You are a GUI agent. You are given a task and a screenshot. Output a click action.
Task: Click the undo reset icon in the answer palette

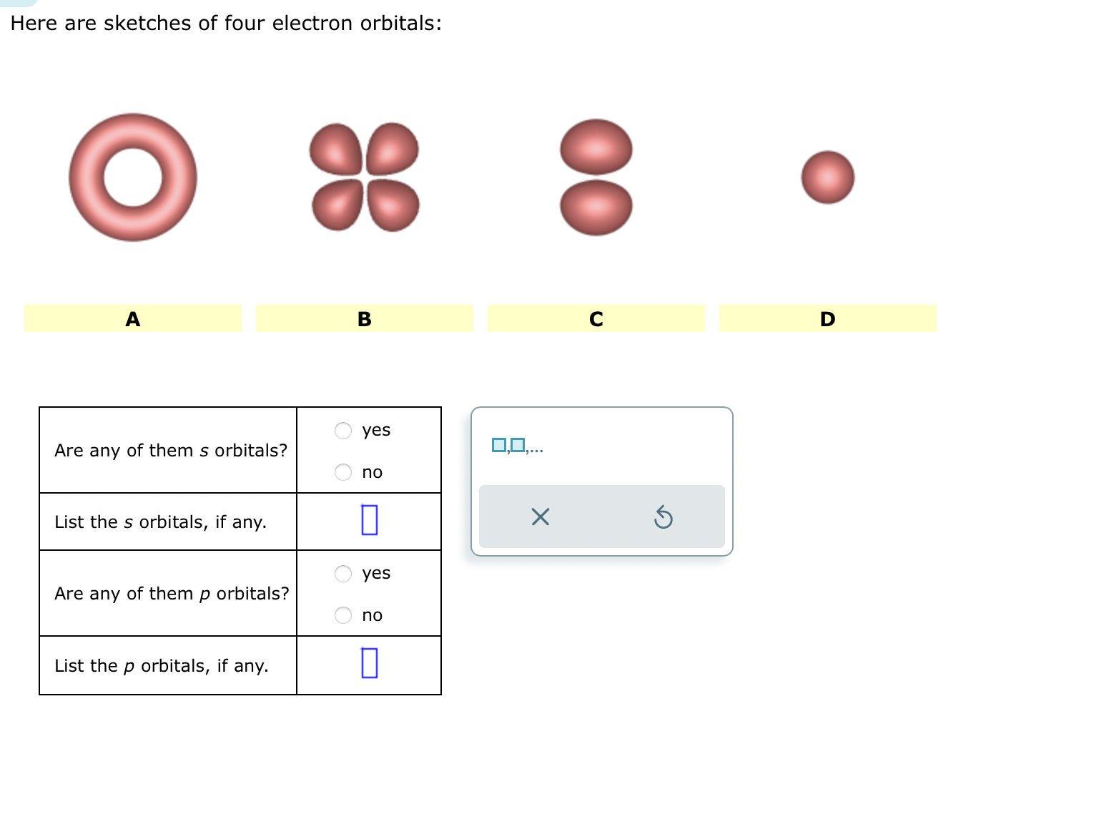point(664,517)
